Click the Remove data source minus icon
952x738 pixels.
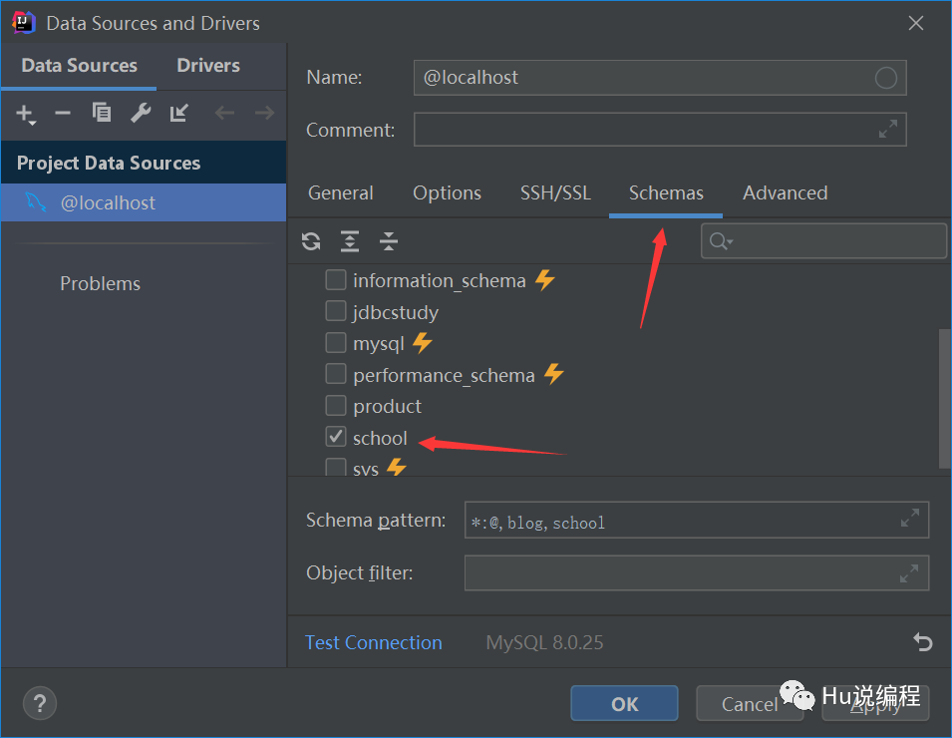tap(63, 114)
